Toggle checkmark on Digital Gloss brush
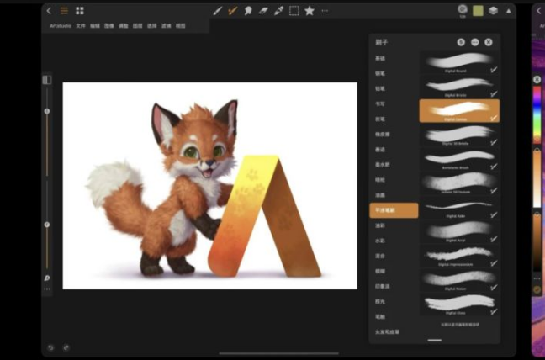545x360 pixels. 494,312
